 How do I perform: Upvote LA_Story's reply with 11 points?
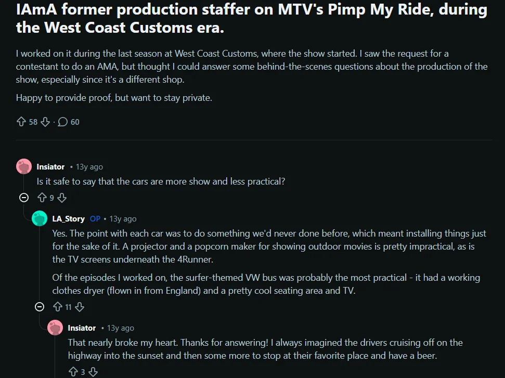[58, 307]
